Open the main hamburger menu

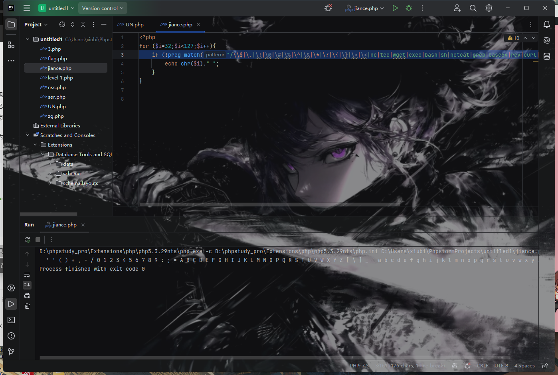click(27, 8)
